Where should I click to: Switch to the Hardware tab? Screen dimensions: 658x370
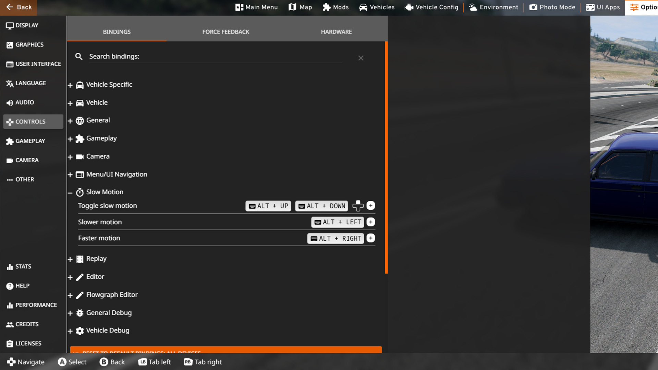pyautogui.click(x=336, y=32)
